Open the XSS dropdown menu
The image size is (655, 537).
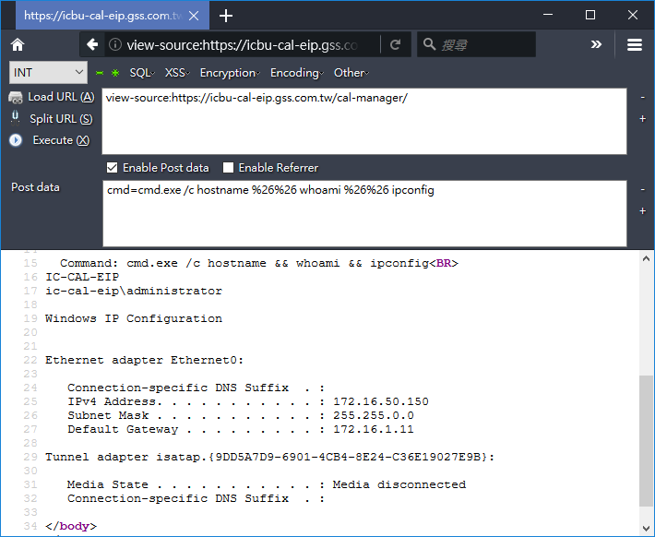click(177, 73)
